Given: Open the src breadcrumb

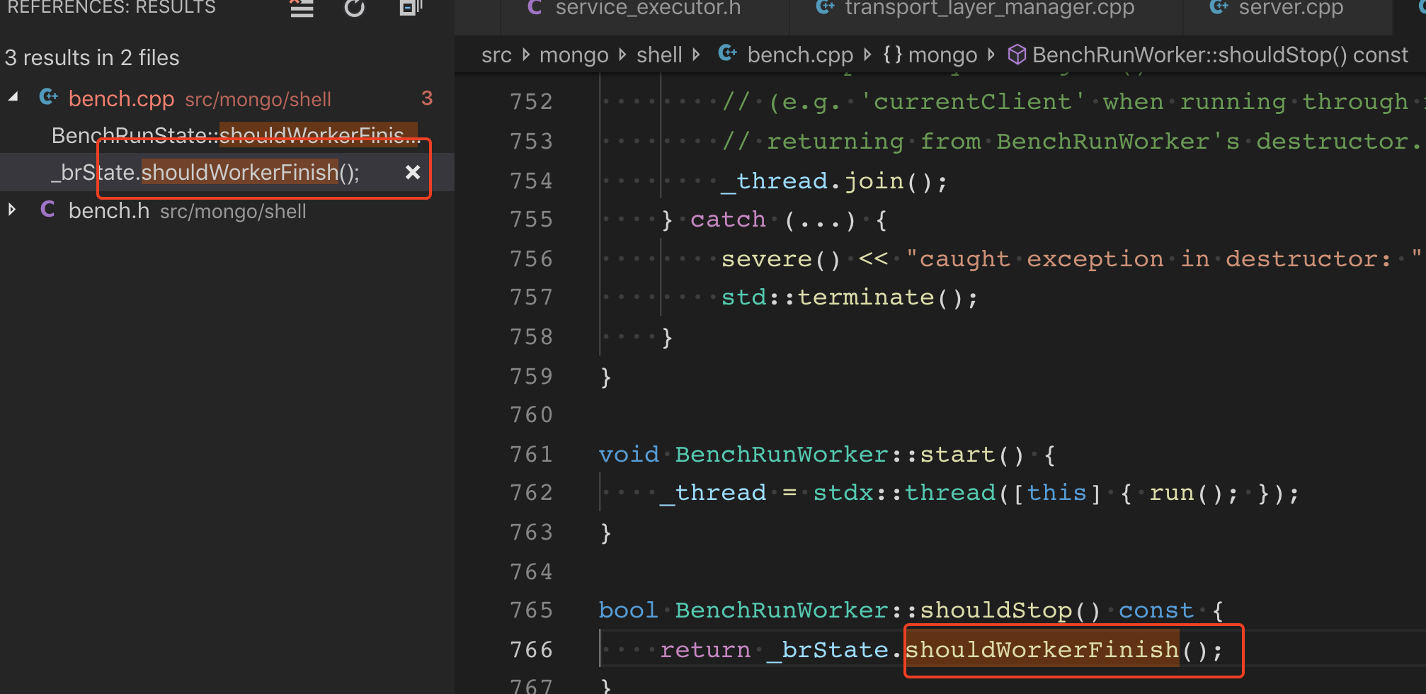Looking at the screenshot, I should point(496,55).
